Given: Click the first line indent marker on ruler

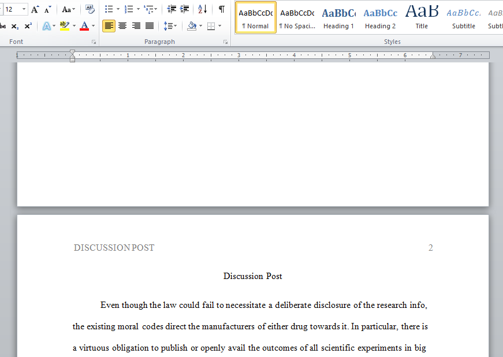Looking at the screenshot, I should pyautogui.click(x=73, y=53).
